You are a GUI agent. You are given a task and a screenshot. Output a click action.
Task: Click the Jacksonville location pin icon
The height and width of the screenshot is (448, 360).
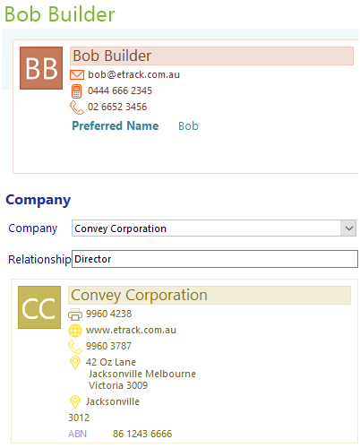[x=75, y=402]
